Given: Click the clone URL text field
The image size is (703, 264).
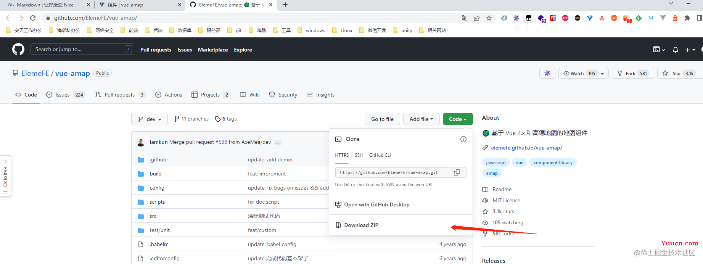Looking at the screenshot, I should pyautogui.click(x=392, y=172).
